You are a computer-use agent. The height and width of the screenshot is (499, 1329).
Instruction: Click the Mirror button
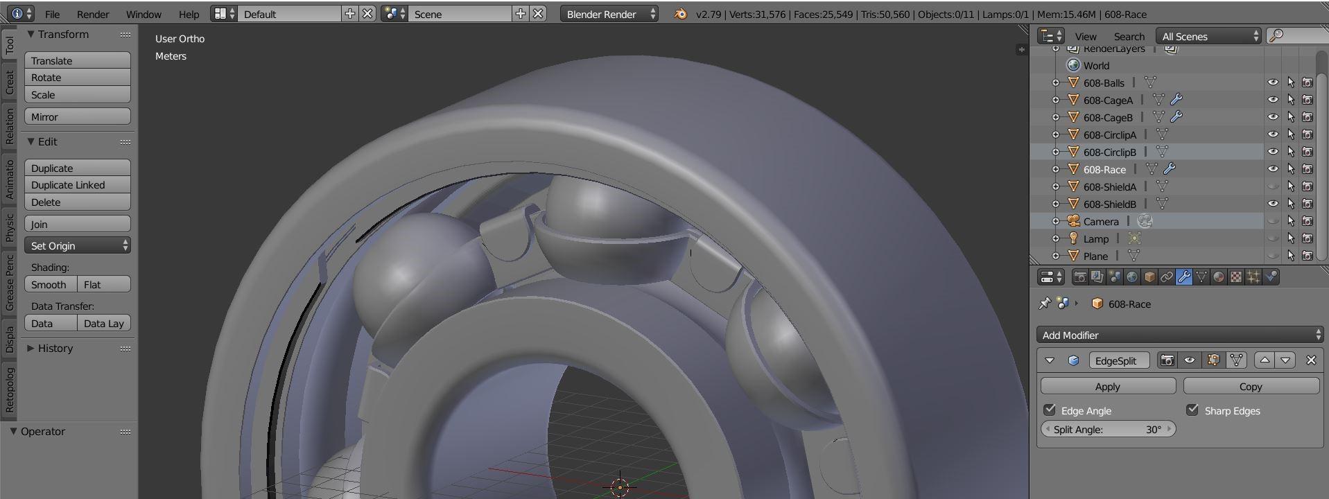(78, 116)
